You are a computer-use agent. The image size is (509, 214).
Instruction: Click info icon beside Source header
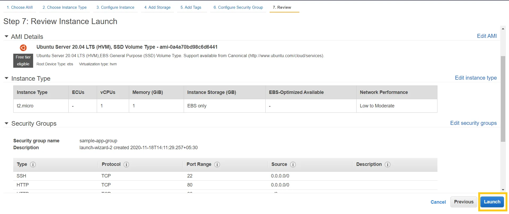(x=293, y=165)
